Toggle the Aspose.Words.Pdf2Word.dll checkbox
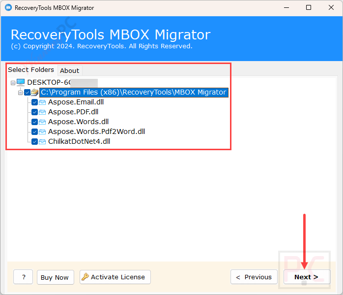The image size is (343, 295). click(34, 131)
